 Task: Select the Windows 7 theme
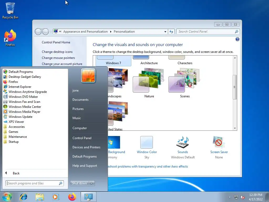coord(113,61)
